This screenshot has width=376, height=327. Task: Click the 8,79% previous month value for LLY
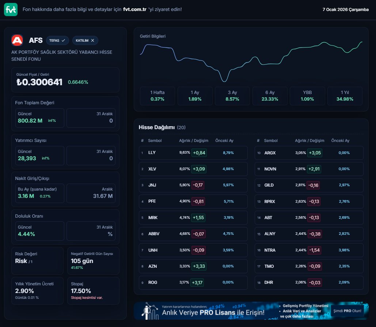(x=228, y=153)
